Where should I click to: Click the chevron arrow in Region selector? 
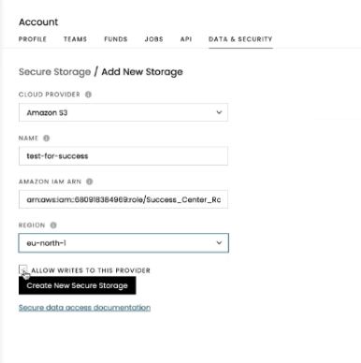tap(219, 242)
